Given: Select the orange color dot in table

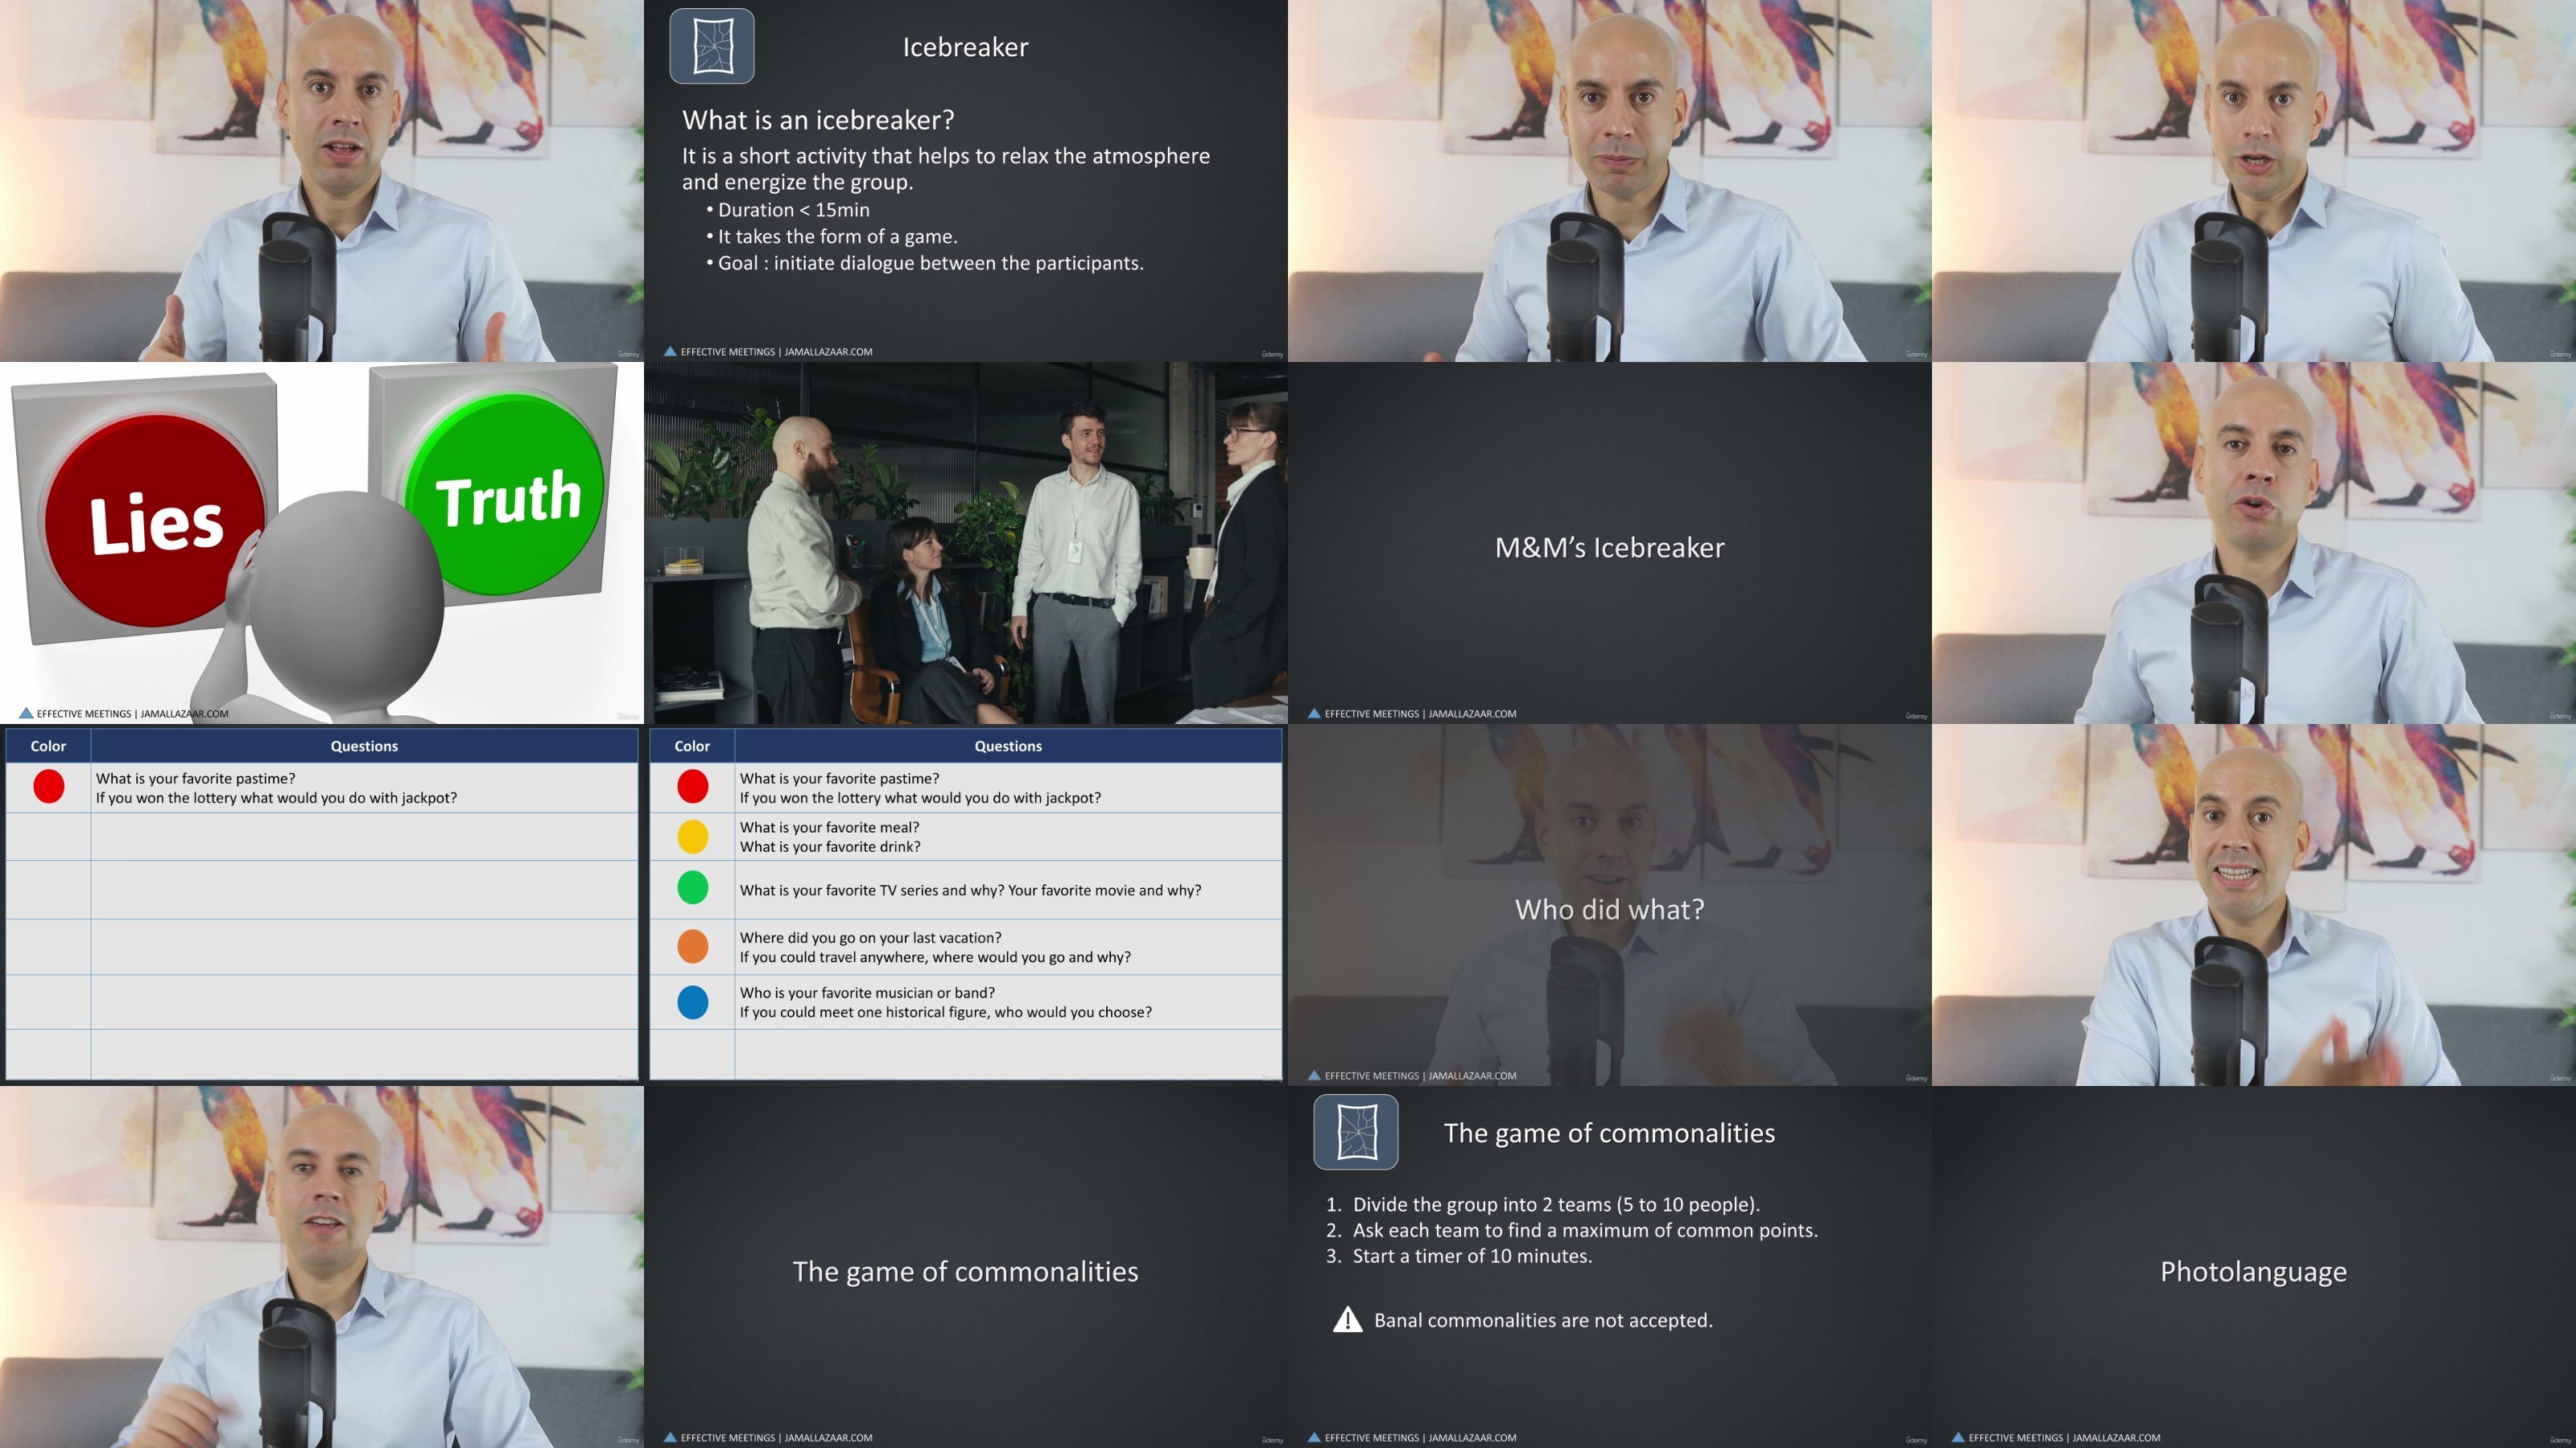Looking at the screenshot, I should tap(692, 945).
